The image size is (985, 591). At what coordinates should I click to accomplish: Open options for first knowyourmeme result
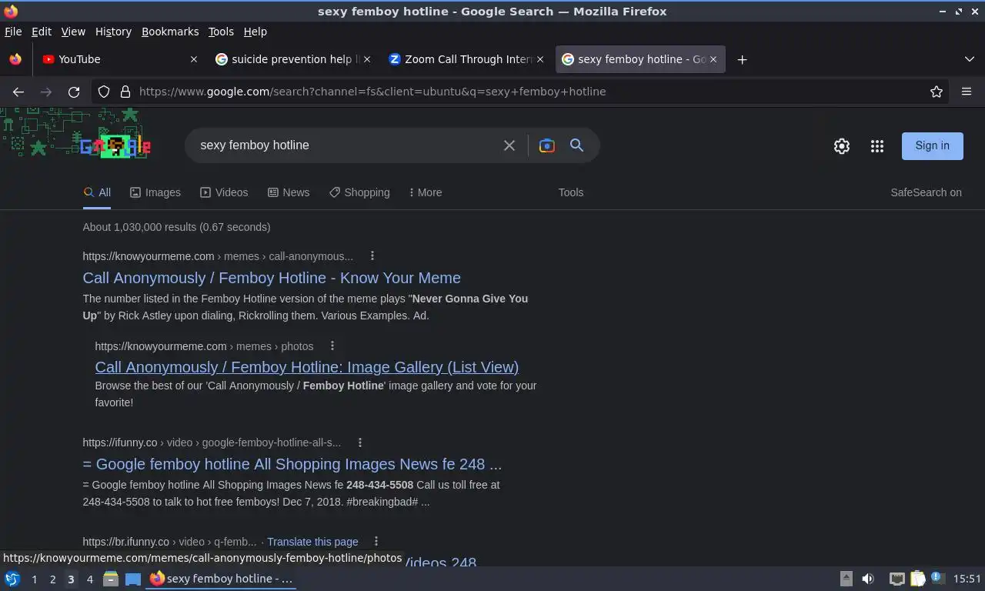point(372,256)
